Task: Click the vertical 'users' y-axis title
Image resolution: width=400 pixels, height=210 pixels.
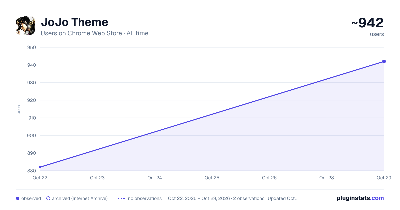Action: (x=19, y=109)
